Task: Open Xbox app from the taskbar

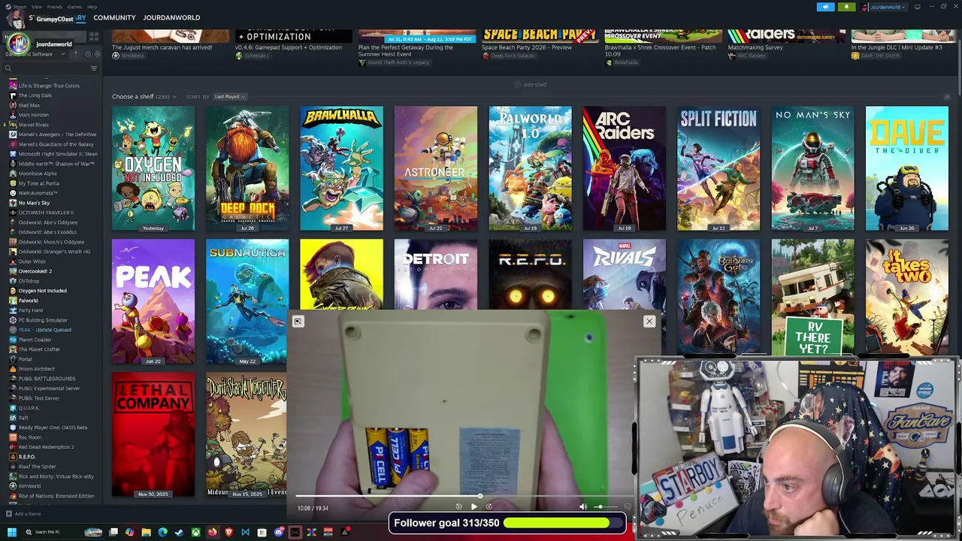Action: (x=195, y=533)
